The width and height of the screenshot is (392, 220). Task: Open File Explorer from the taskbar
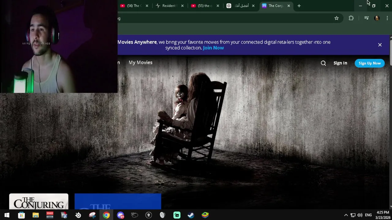coord(36,215)
